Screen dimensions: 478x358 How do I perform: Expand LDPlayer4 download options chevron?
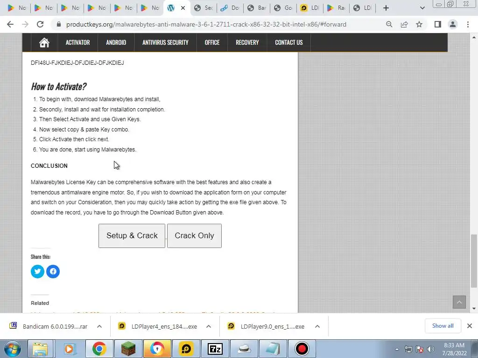click(x=209, y=326)
